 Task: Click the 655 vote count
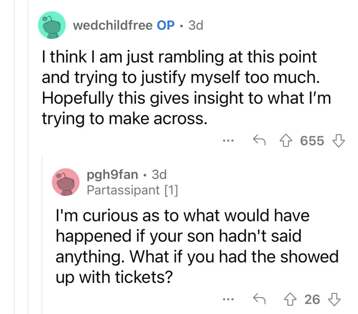click(311, 141)
